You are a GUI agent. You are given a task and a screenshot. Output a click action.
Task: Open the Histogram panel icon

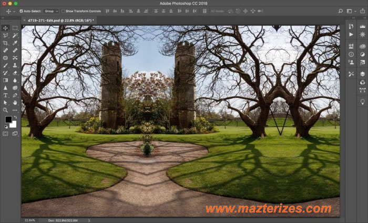coord(363,26)
